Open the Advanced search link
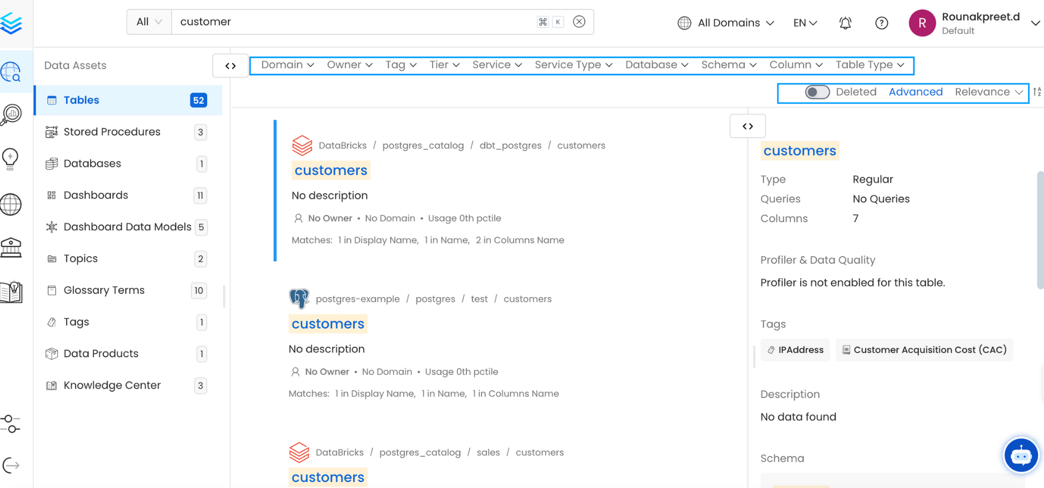 click(915, 92)
